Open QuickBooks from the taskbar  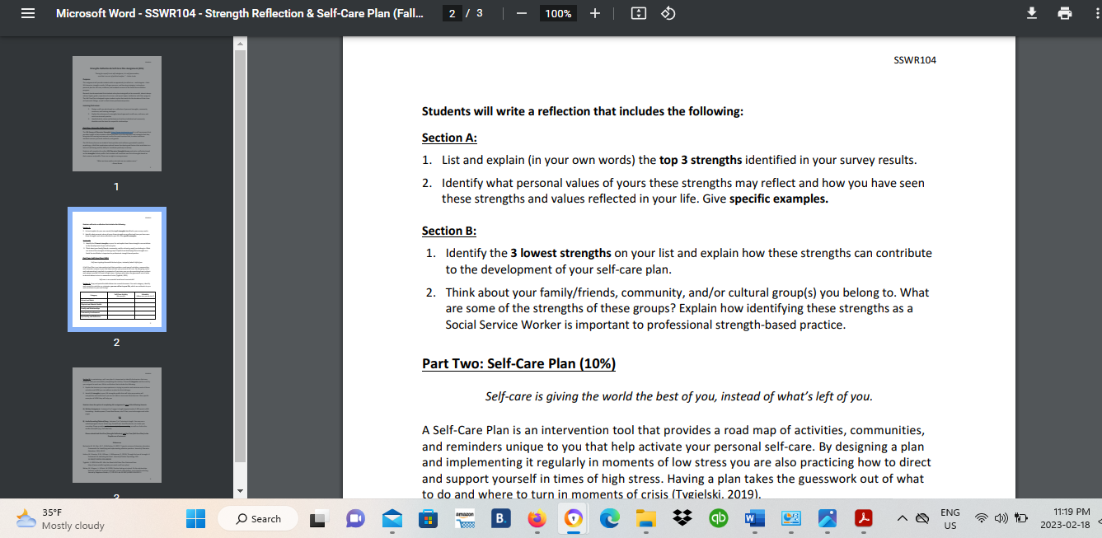pyautogui.click(x=718, y=518)
